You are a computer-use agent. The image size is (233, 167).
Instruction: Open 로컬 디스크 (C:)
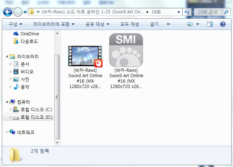coord(36,110)
